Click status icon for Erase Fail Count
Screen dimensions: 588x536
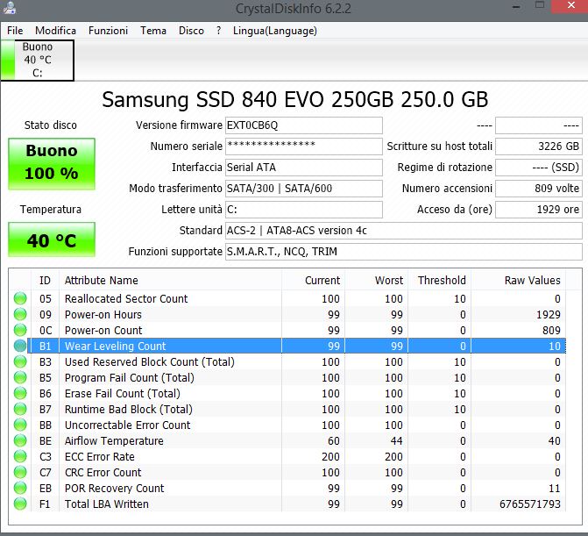coord(20,393)
